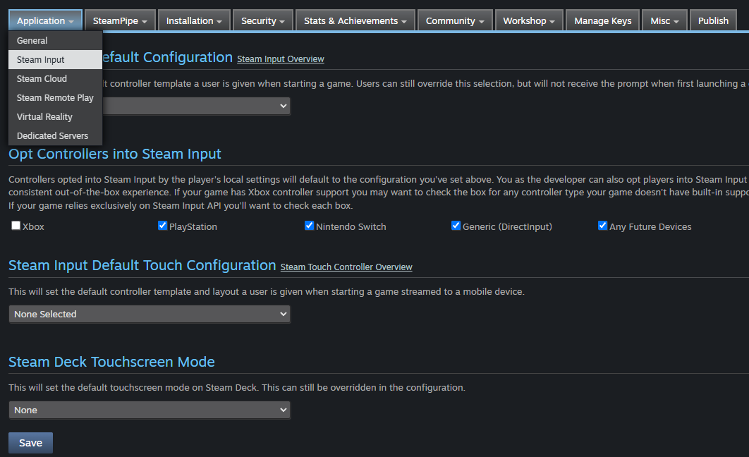Uncheck the Generic (DirectInput) checkbox

click(x=456, y=226)
